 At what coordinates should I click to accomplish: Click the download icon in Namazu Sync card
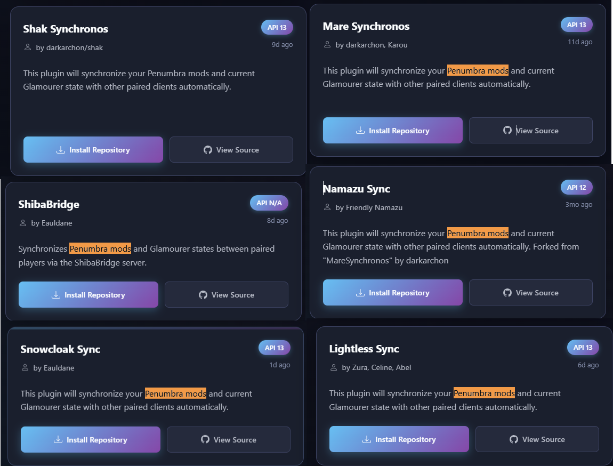click(360, 293)
